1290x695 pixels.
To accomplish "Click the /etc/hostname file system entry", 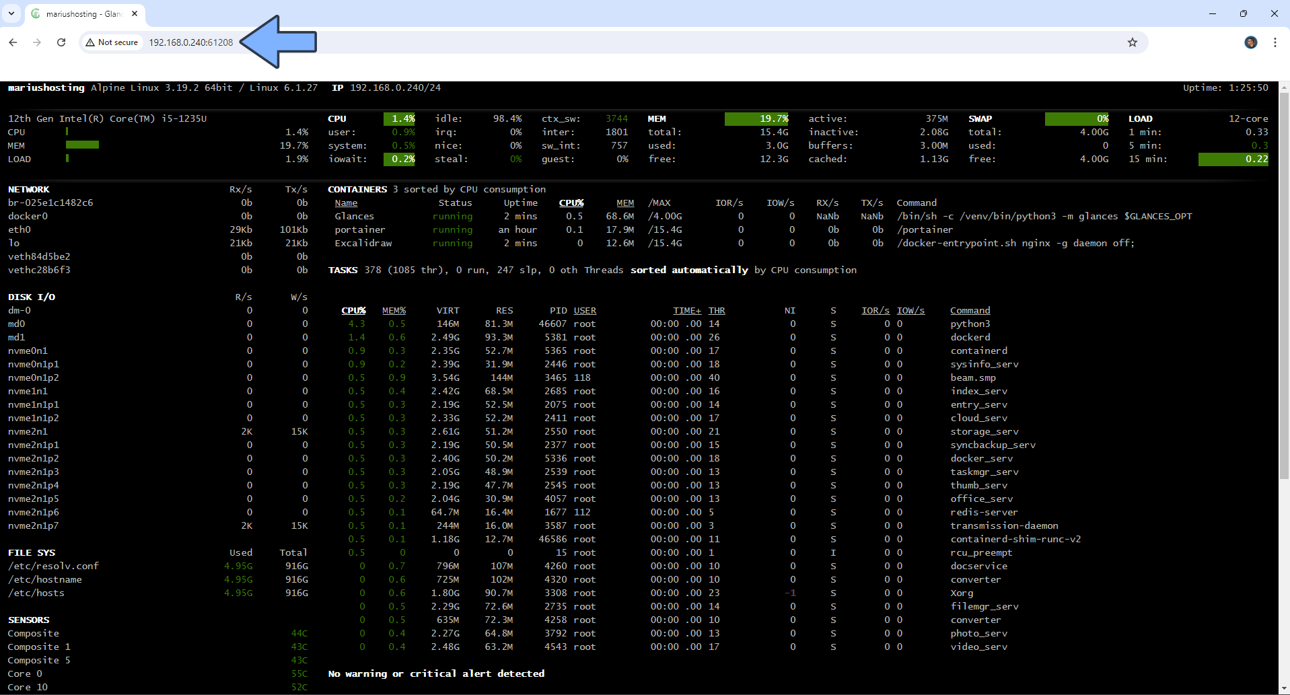I will (44, 580).
